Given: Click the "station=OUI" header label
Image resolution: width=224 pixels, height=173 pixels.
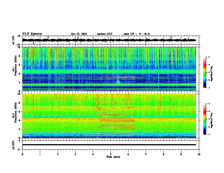Looking at the screenshot, I should (x=105, y=34).
